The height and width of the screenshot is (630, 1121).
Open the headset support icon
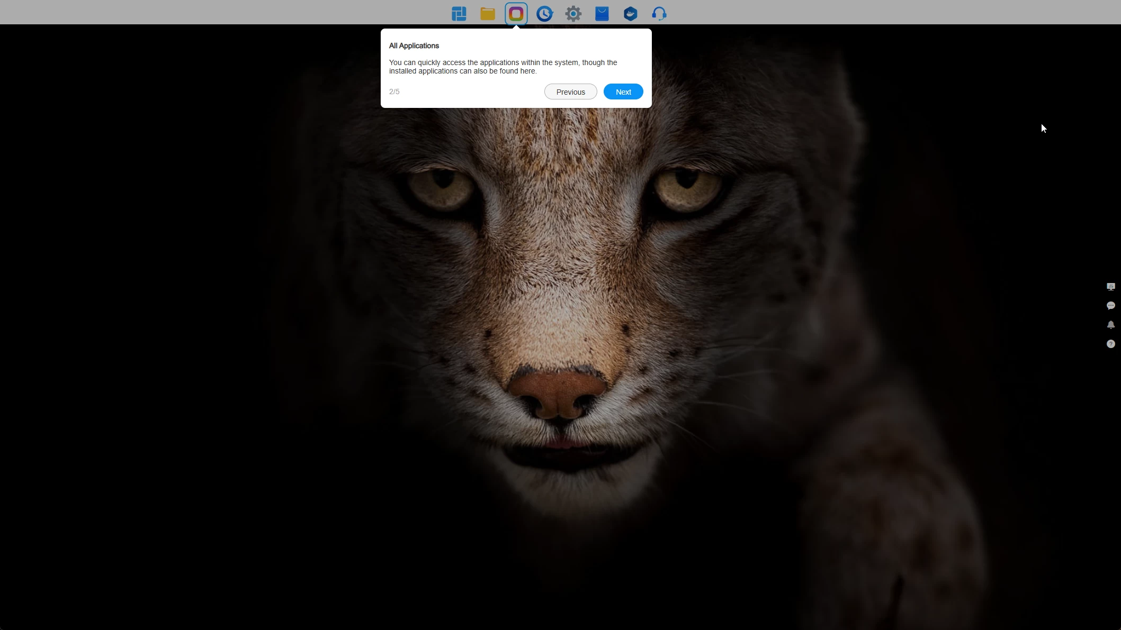[x=659, y=14]
